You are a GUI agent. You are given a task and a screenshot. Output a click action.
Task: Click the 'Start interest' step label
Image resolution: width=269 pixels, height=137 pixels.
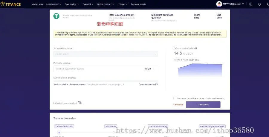pyautogui.click(x=111, y=126)
